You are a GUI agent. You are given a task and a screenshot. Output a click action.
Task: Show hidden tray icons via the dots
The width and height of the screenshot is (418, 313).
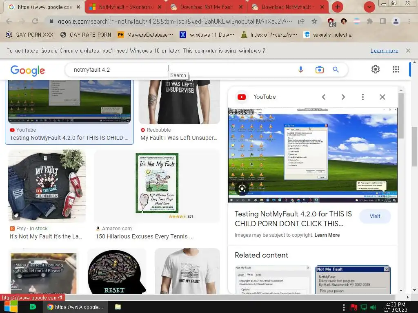(x=344, y=307)
